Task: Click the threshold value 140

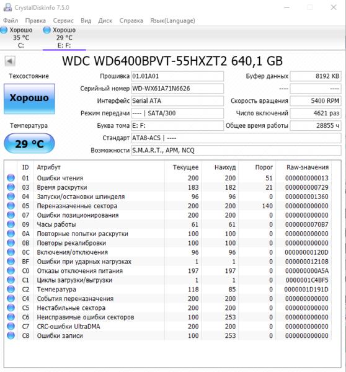Action: click(x=267, y=206)
